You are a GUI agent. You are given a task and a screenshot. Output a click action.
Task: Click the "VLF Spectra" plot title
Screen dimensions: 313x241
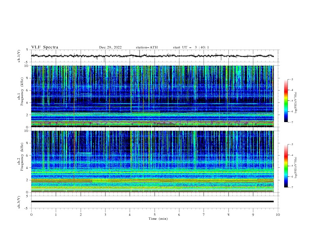click(45, 47)
